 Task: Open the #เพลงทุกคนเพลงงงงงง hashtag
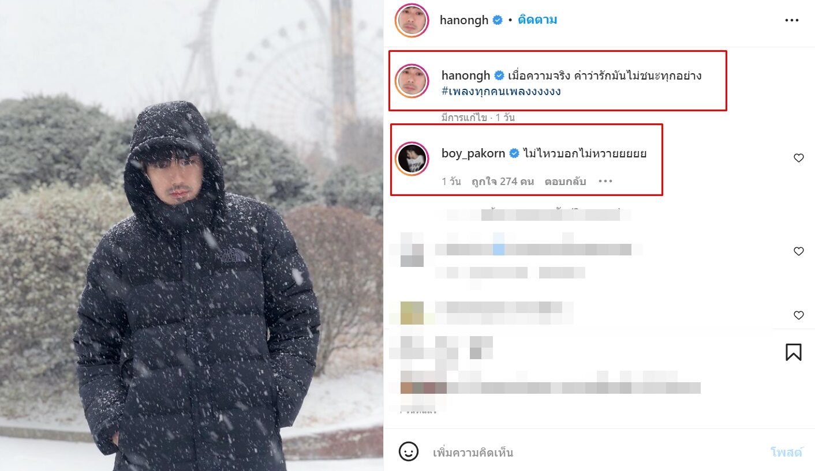coord(502,92)
